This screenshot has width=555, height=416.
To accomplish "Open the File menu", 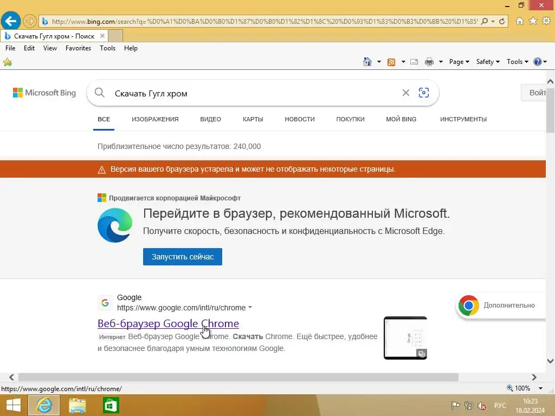I will tap(10, 48).
